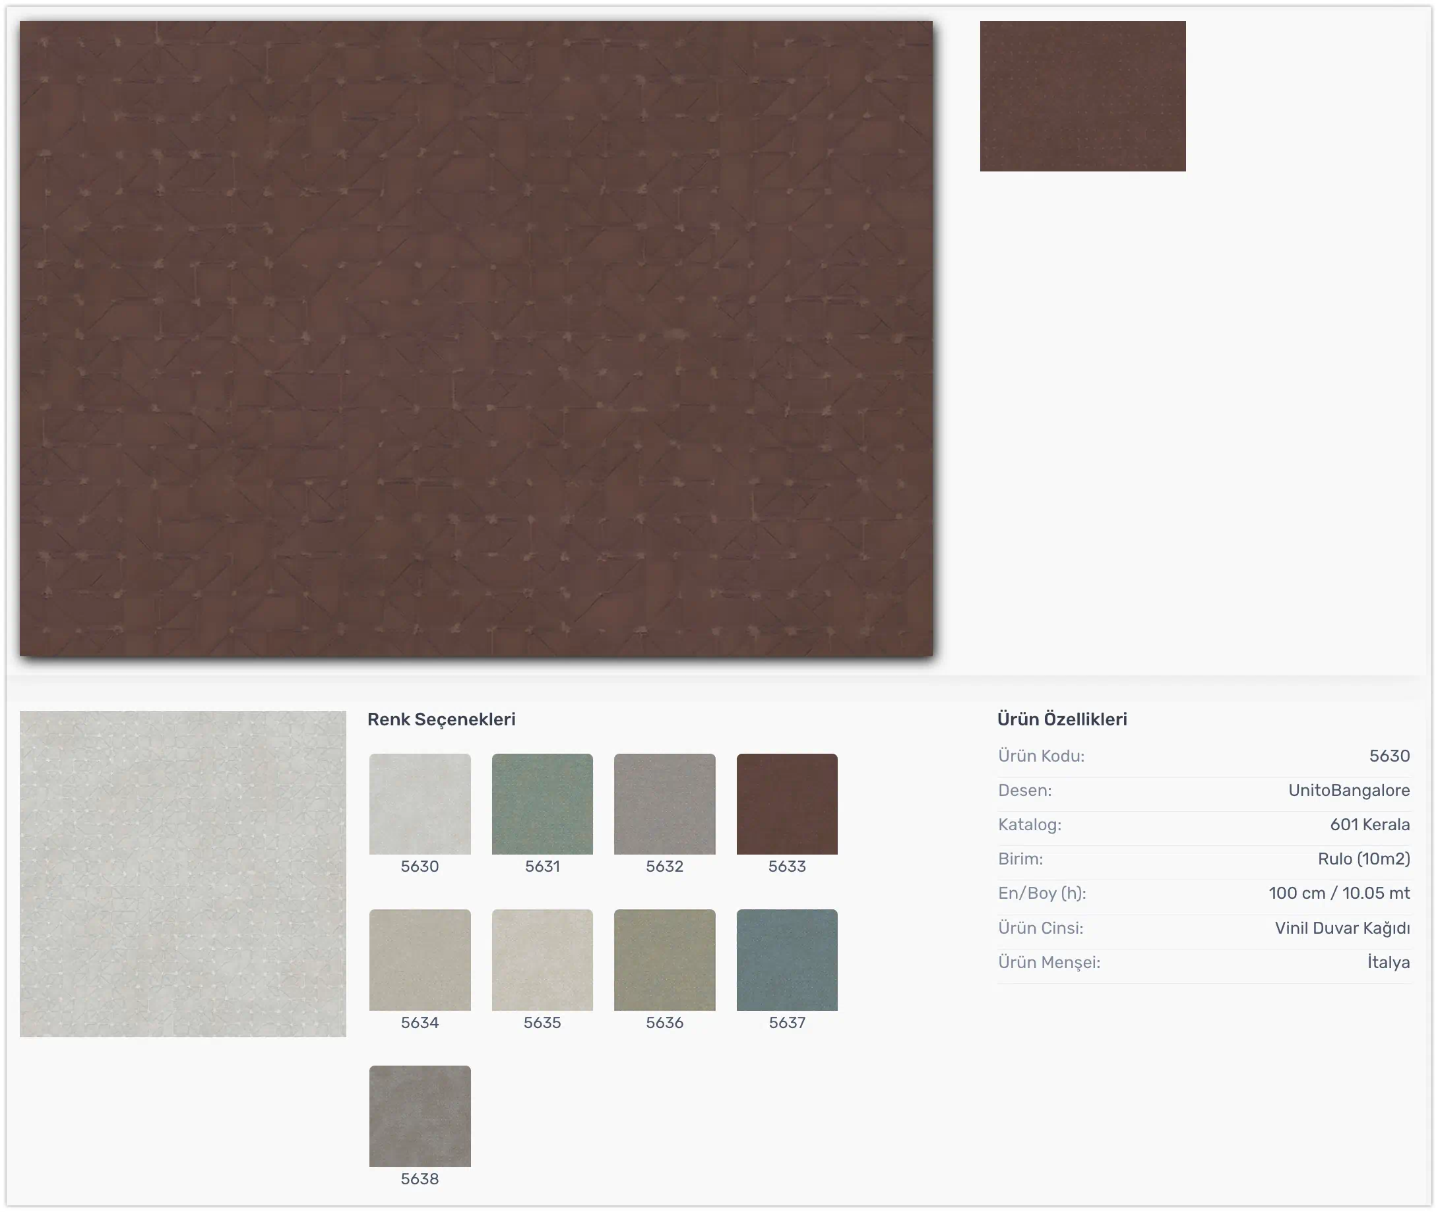Click the Ürün Menşei label

coord(1049,963)
